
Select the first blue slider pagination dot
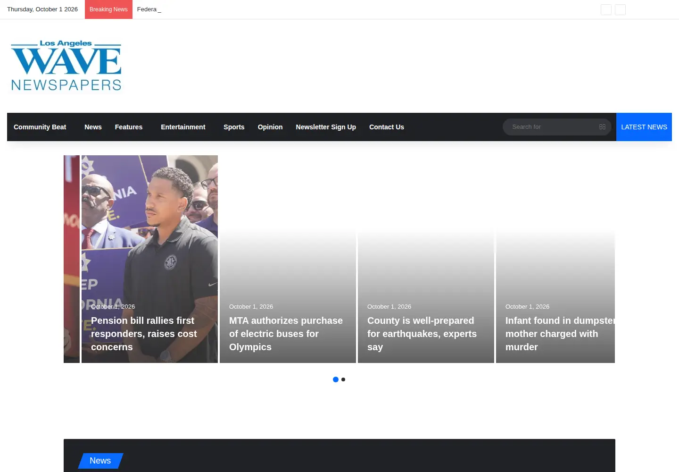(x=336, y=379)
